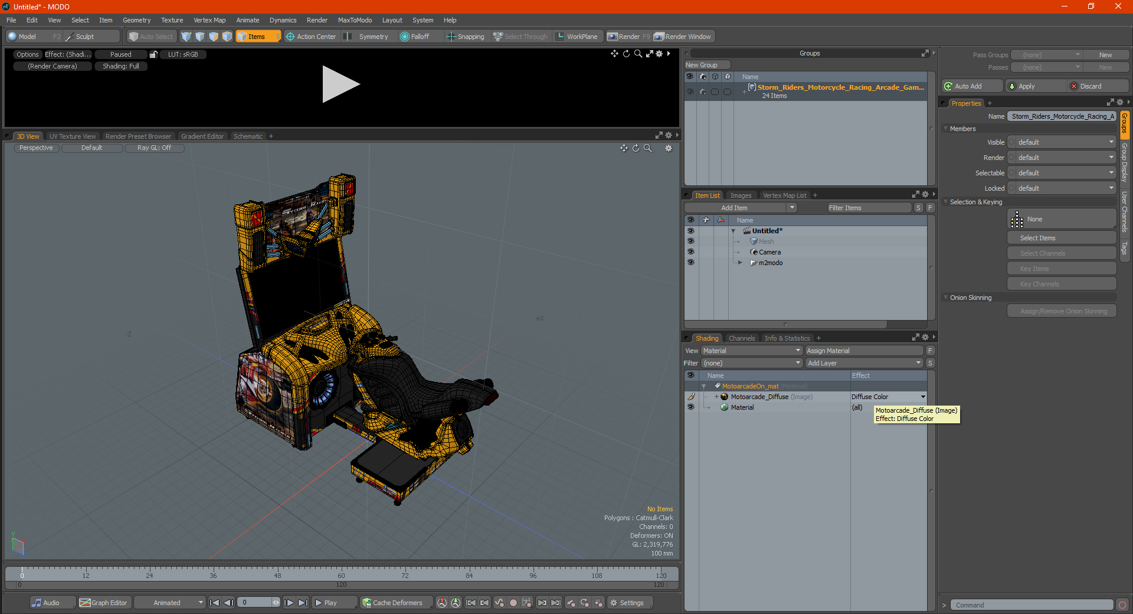Start preview render with large play icon
This screenshot has width=1133, height=614.
click(x=340, y=84)
